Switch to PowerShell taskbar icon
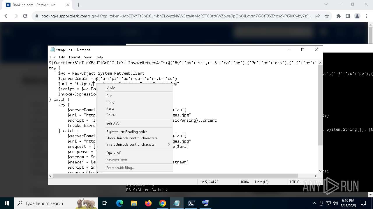Image resolution: width=373 pixels, height=209 pixels. [191, 203]
